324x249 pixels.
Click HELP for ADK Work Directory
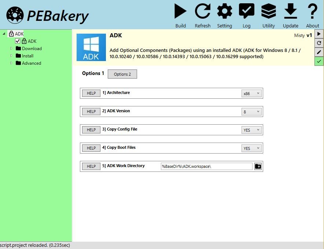coord(91,166)
